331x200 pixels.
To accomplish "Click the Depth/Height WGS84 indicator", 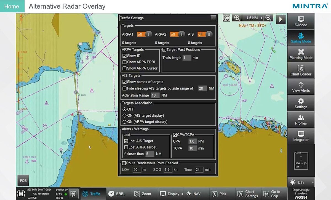I will [301, 193].
